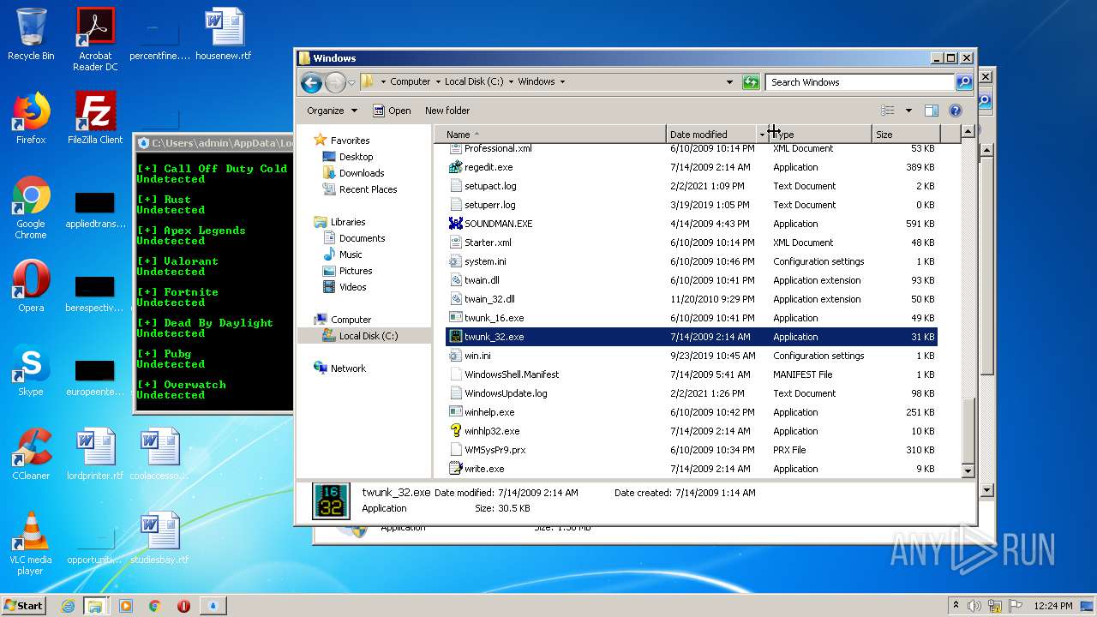Expand address bar previous locations dropdown
1097x617 pixels.
click(x=730, y=82)
